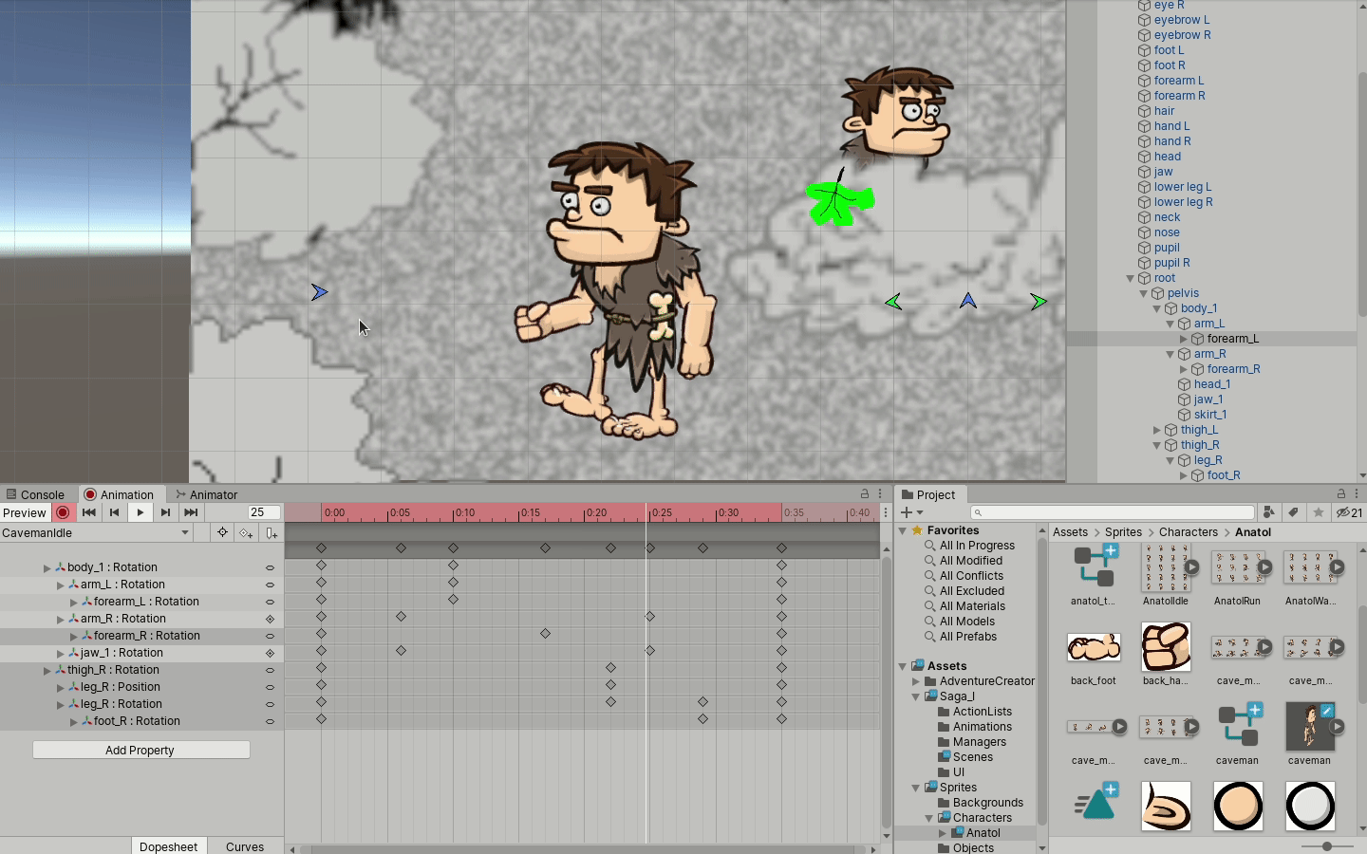This screenshot has height=854, width=1367.
Task: Toggle hidden packages visibility showing 21
Action: [1349, 512]
